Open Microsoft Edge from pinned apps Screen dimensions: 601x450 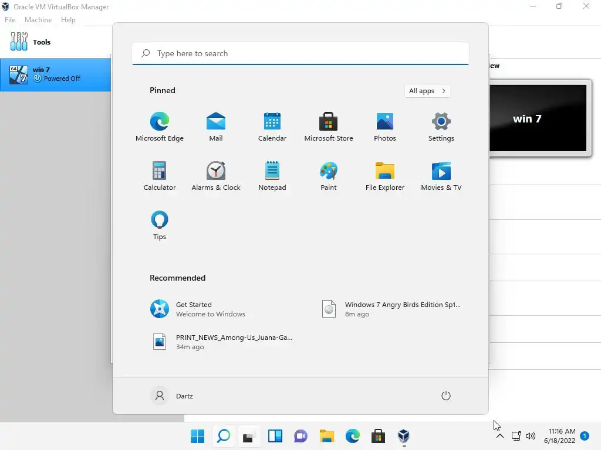[x=160, y=127]
